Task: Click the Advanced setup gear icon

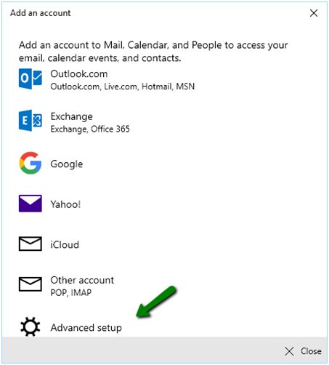Action: 31,326
